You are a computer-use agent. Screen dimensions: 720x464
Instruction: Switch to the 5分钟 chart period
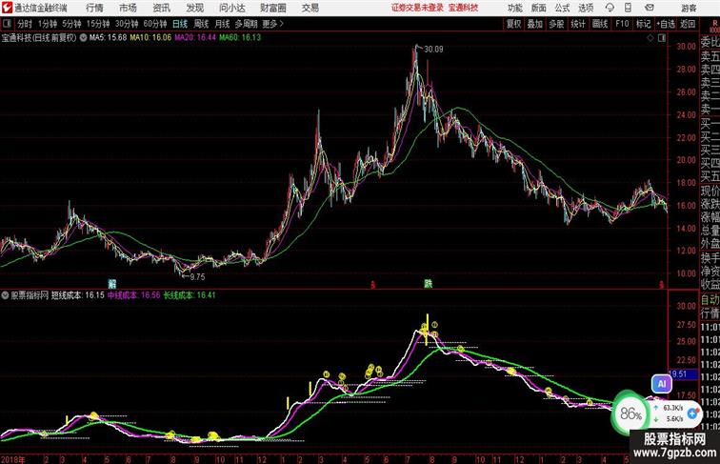[71, 24]
